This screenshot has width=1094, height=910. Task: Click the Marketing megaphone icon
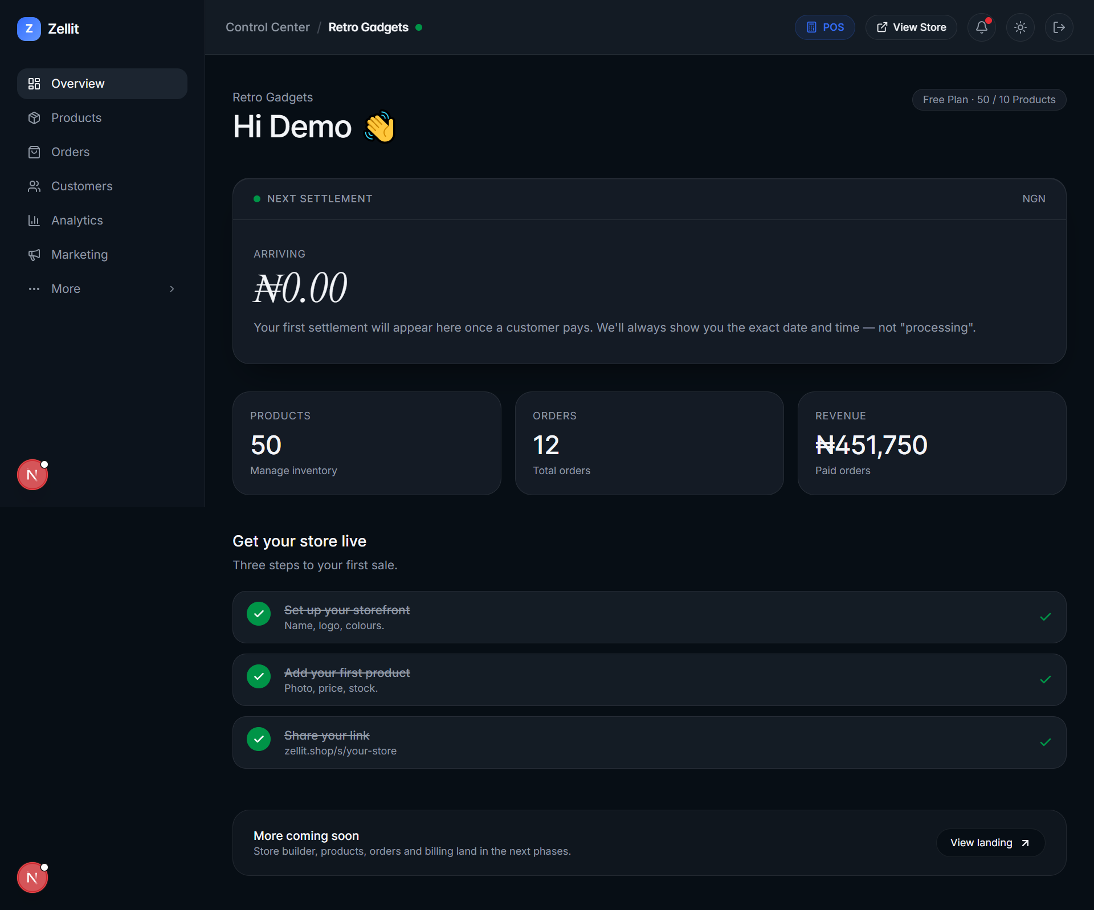pyautogui.click(x=34, y=255)
